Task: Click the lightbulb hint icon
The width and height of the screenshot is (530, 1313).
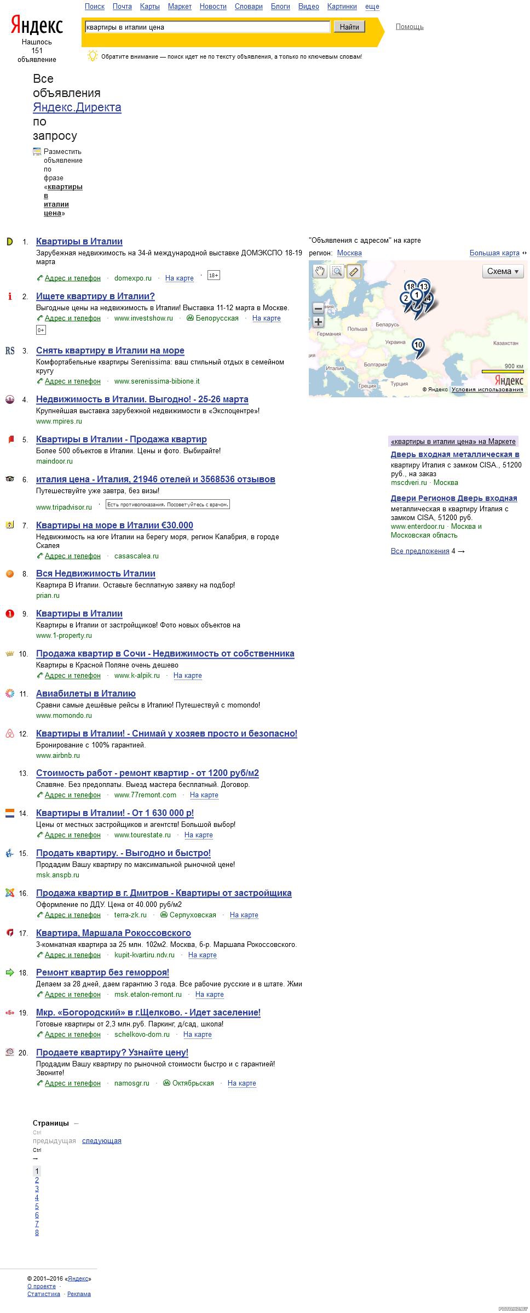Action: 93,56
